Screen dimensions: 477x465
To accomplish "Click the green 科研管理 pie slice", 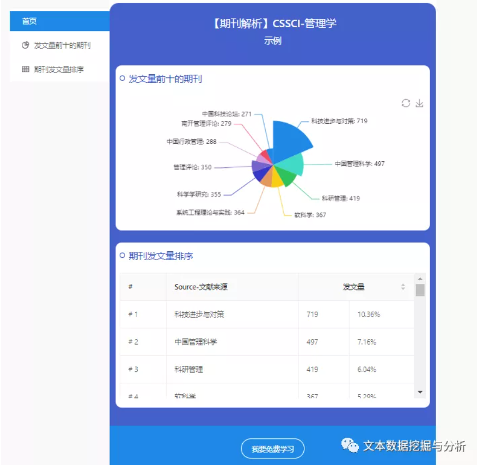I will click(x=288, y=178).
